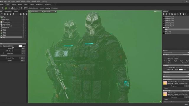Open the Albedo color swatch
Viewport: 189px width, 106px height.
click(181, 69)
